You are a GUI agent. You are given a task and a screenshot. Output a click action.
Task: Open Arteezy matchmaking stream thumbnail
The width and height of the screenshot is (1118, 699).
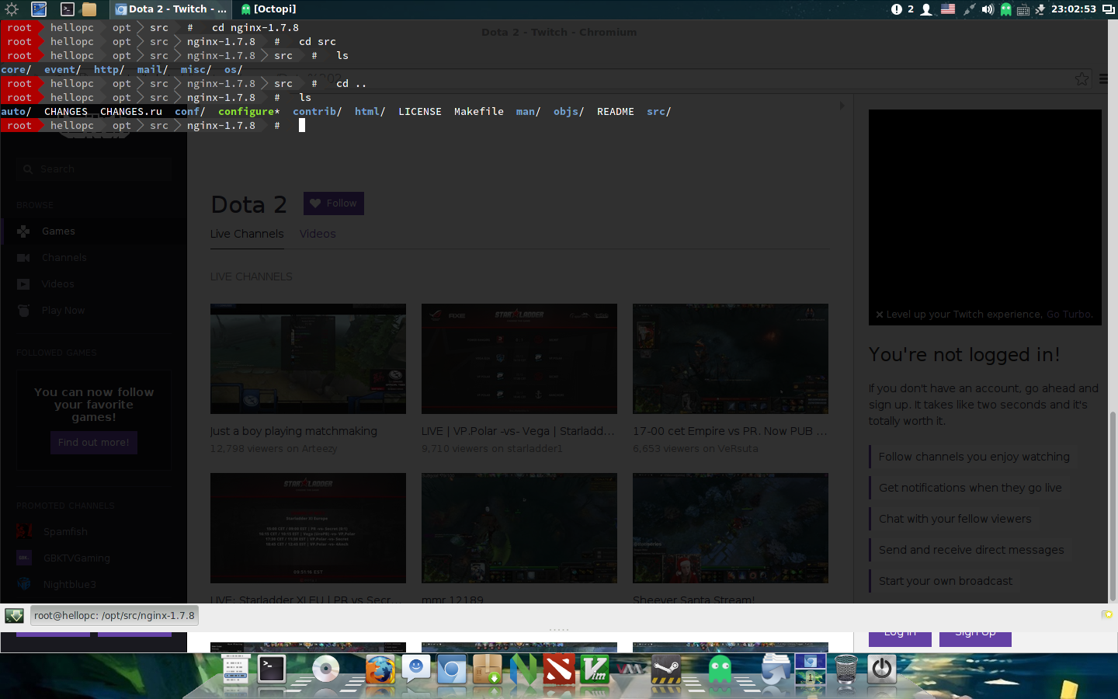coord(308,359)
